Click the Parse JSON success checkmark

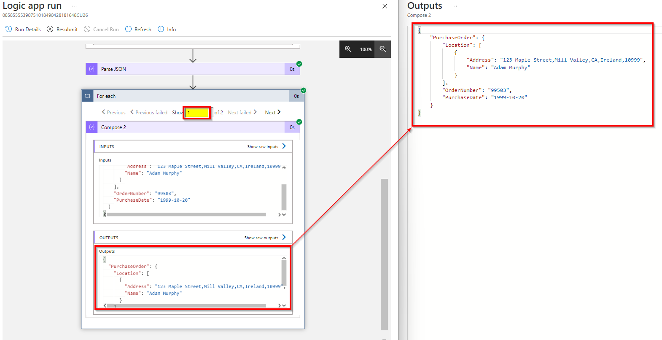coord(299,64)
